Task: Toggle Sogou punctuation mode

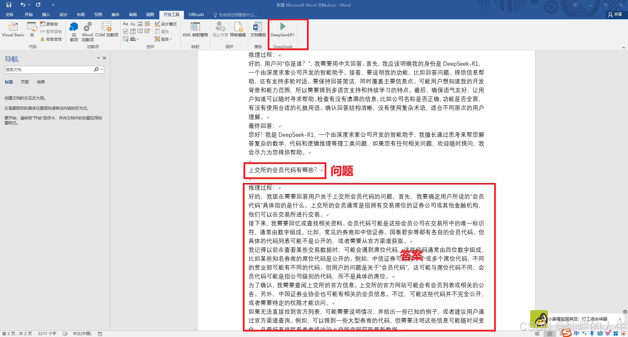Action: pyautogui.click(x=584, y=333)
